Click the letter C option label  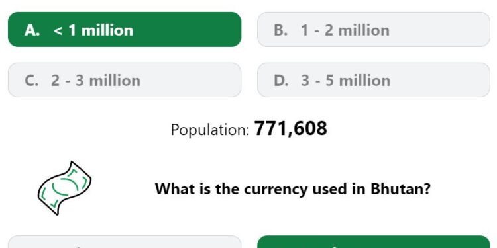pyautogui.click(x=31, y=81)
